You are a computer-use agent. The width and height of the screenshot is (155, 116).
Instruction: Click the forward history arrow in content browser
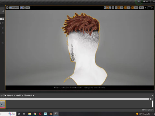(2, 95)
